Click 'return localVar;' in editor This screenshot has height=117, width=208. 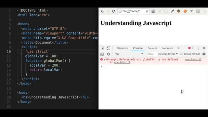coord(45,70)
